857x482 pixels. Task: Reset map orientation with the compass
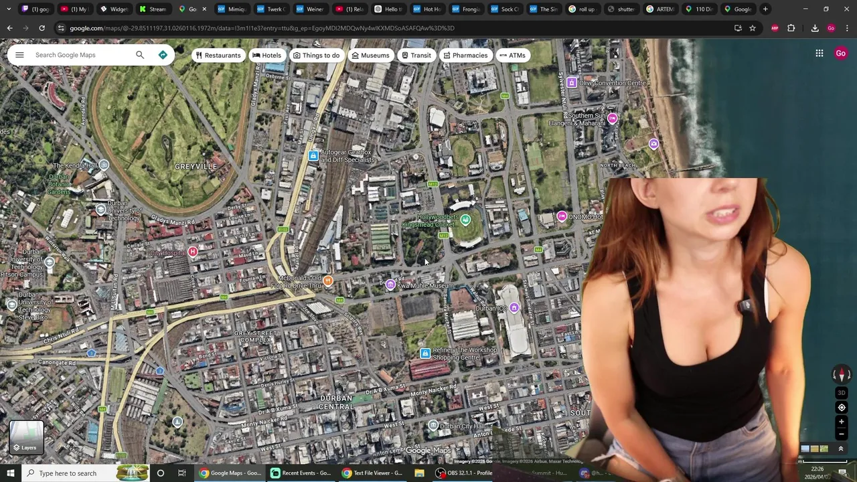tap(842, 375)
